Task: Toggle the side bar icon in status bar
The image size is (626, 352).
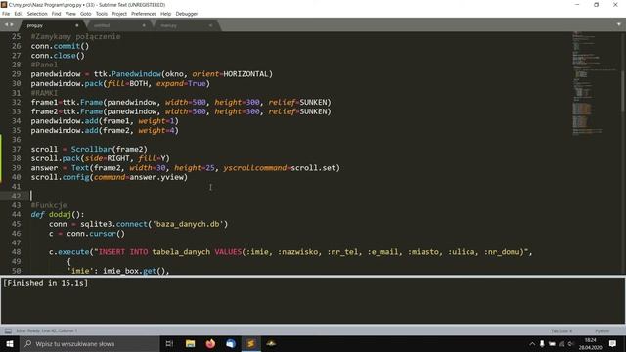Action: pos(8,330)
